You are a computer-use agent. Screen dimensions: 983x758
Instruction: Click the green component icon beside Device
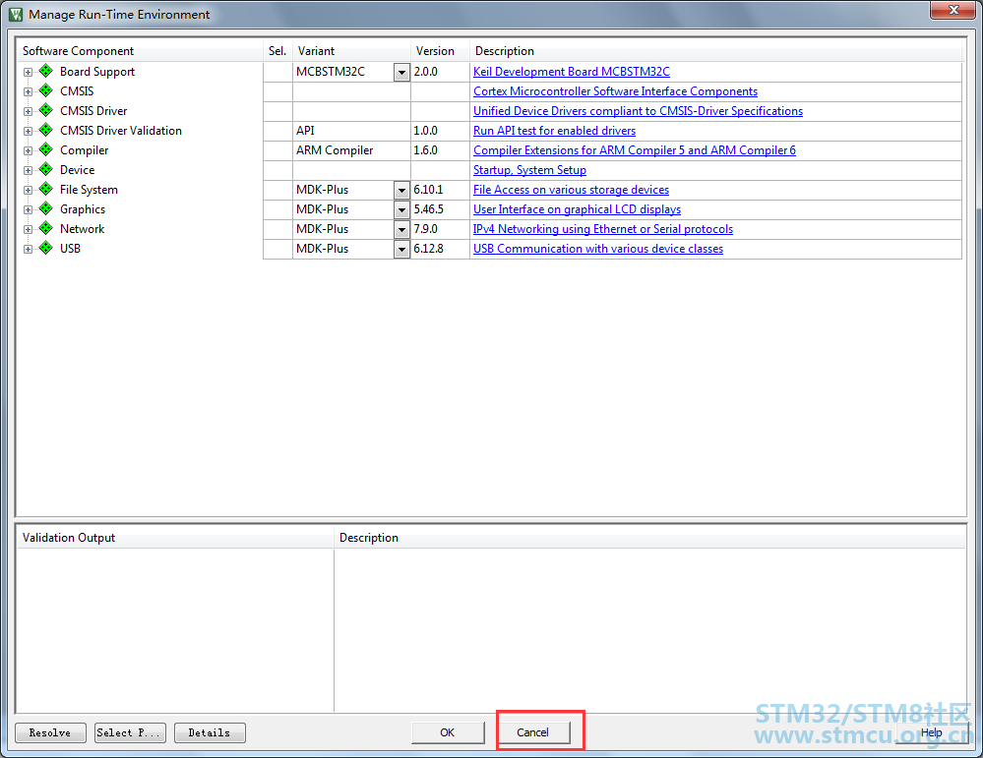[x=45, y=170]
